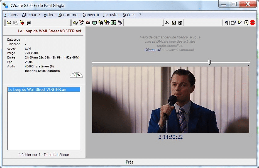Click the green film strip icon
The height and width of the screenshot is (168, 259).
point(114,23)
